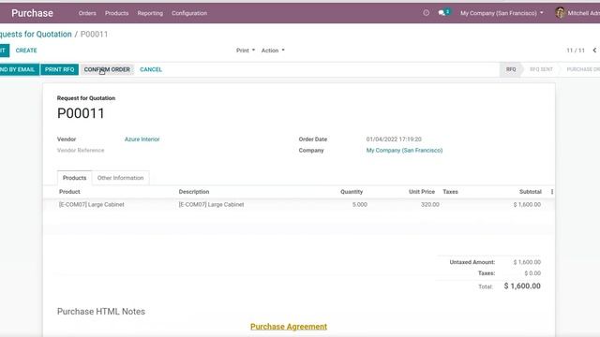Open vendor Azure Interior link
Image resolution: width=600 pixels, height=337 pixels.
(x=142, y=139)
